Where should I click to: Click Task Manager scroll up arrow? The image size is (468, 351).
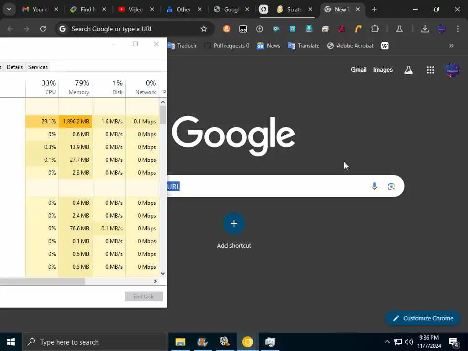pyautogui.click(x=163, y=102)
